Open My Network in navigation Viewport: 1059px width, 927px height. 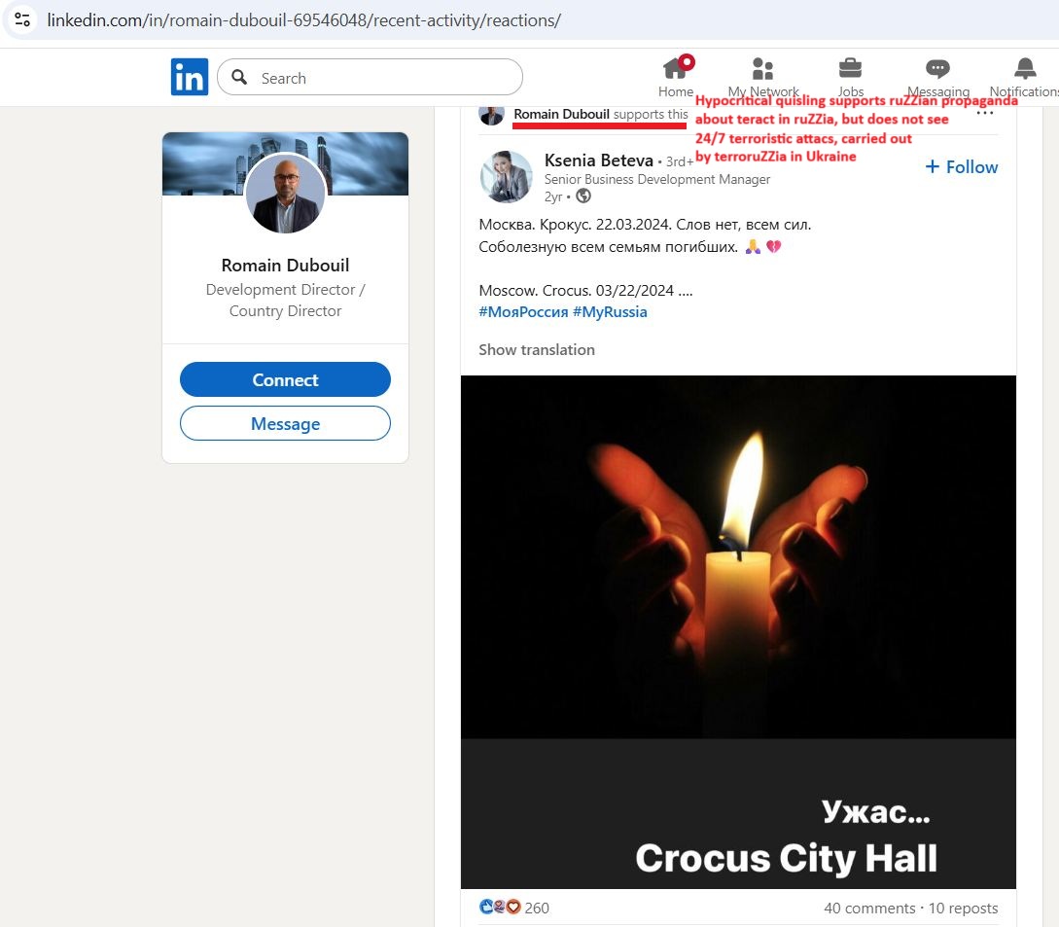click(762, 77)
